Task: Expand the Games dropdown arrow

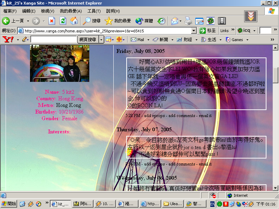Action: click(x=247, y=40)
